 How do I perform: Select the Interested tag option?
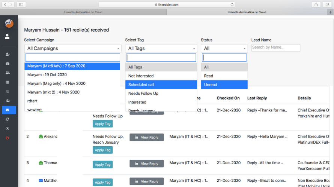coord(161,102)
